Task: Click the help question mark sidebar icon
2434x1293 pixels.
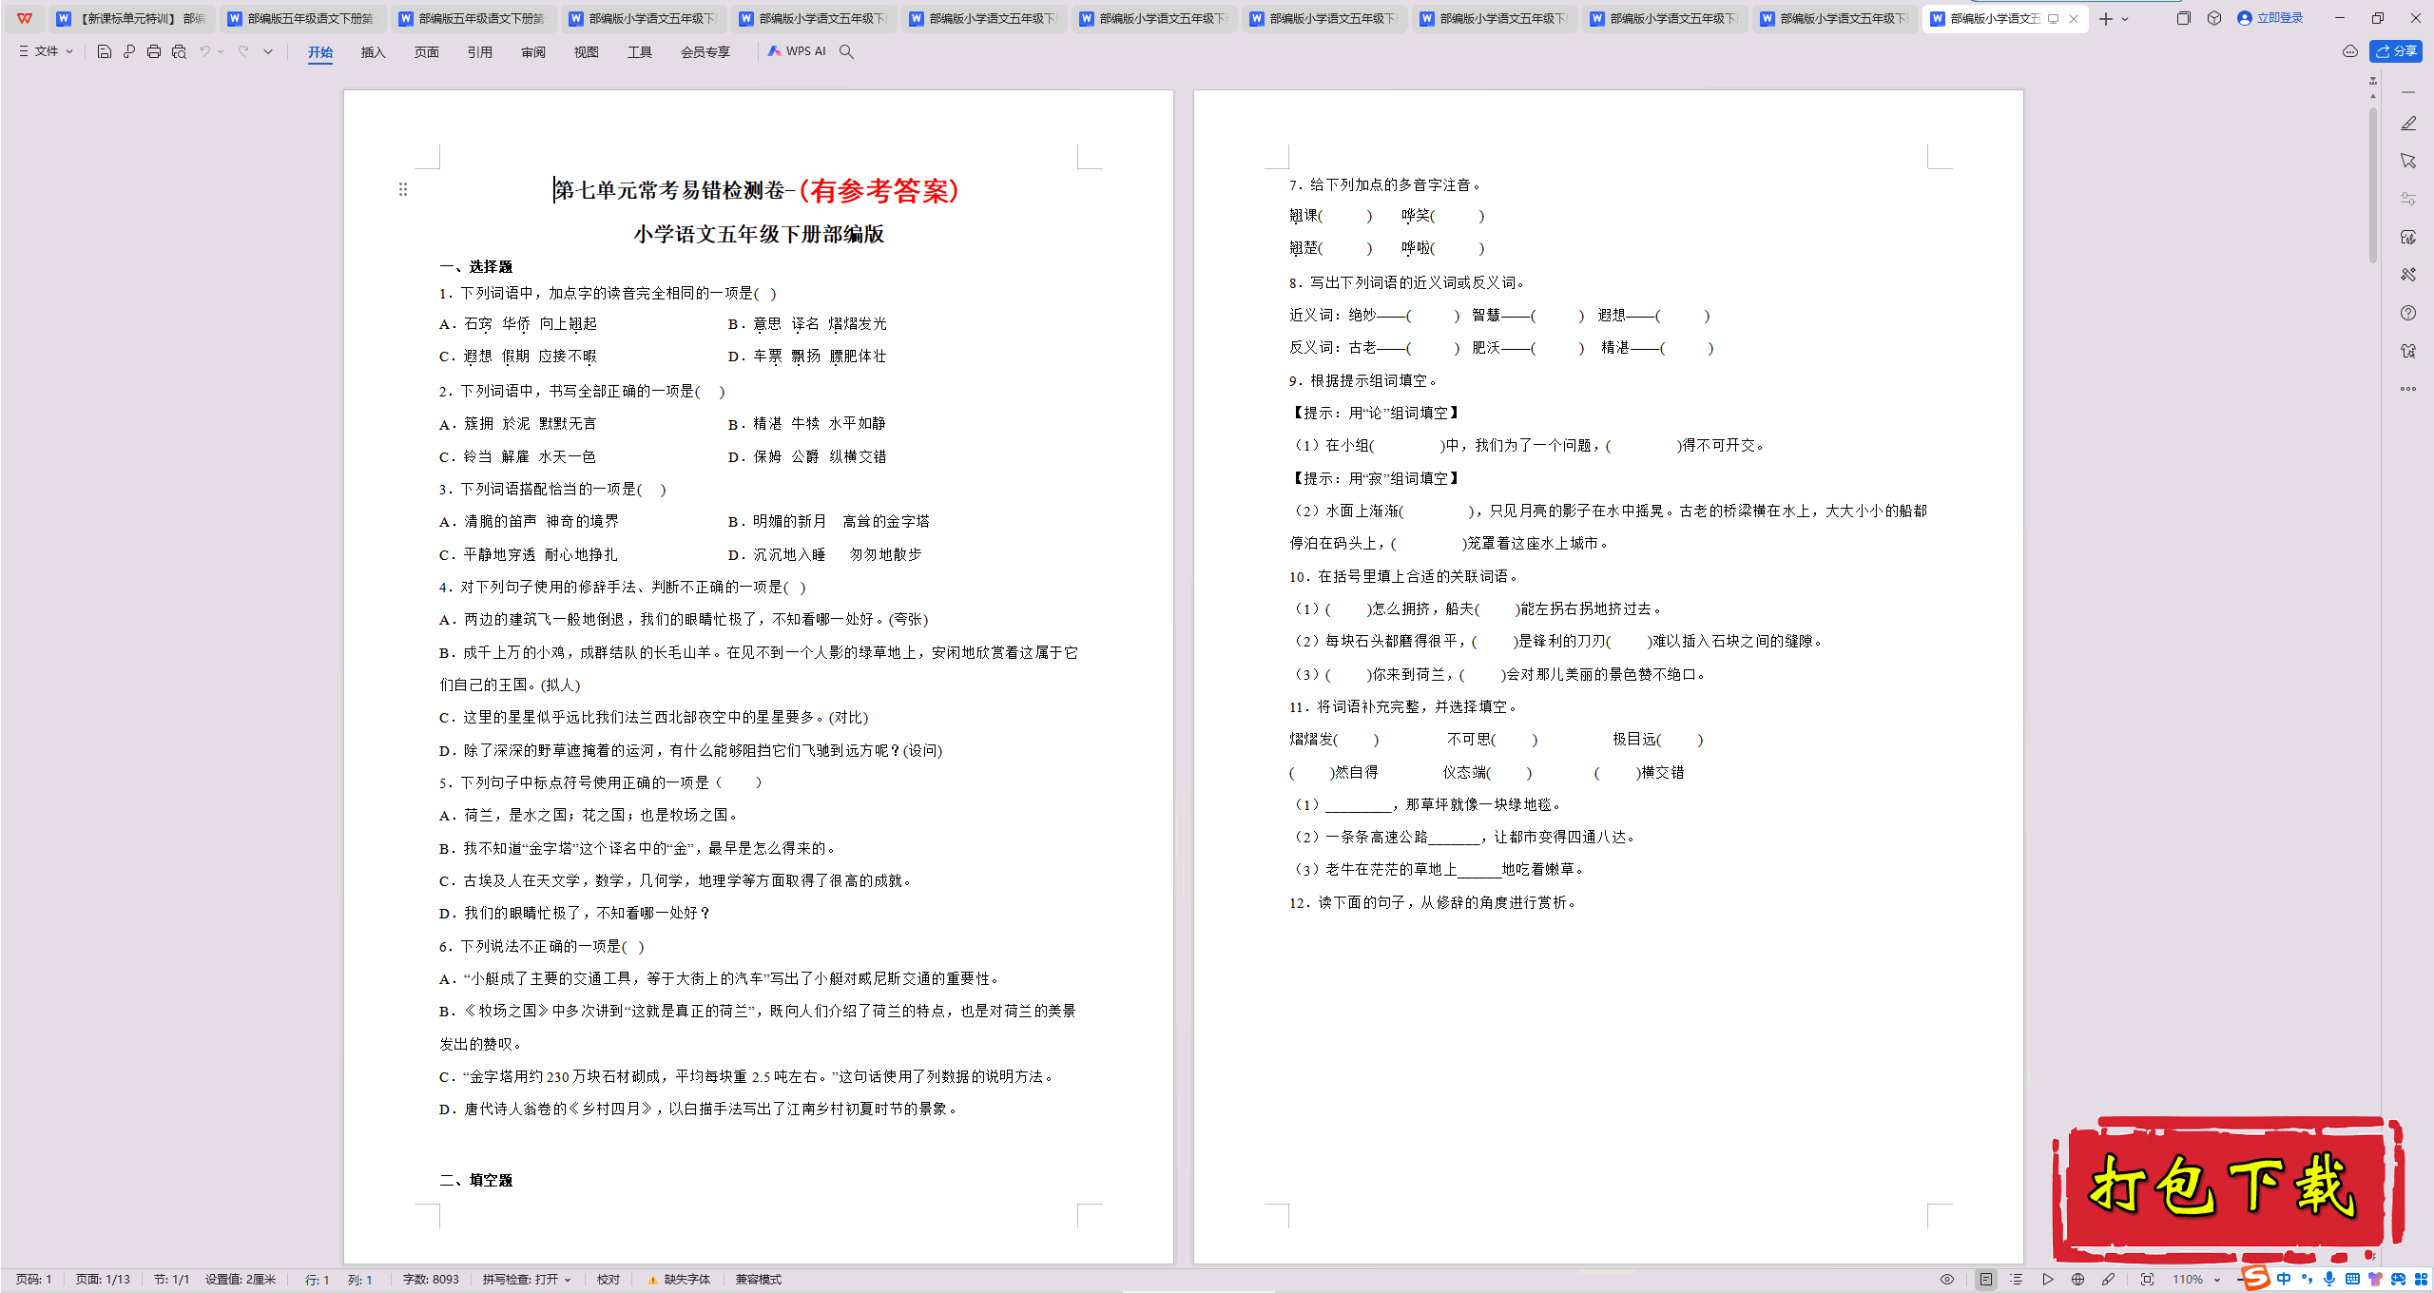Action: pyautogui.click(x=2408, y=313)
